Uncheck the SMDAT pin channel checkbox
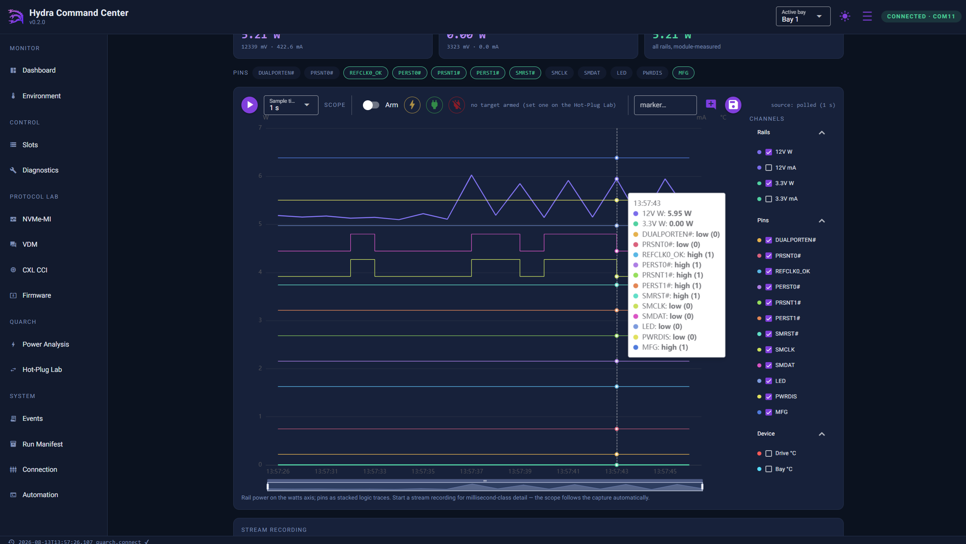Viewport: 966px width, 544px height. pyautogui.click(x=769, y=365)
